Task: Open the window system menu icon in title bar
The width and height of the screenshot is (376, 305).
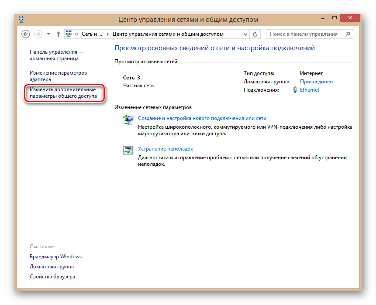Action: point(22,19)
